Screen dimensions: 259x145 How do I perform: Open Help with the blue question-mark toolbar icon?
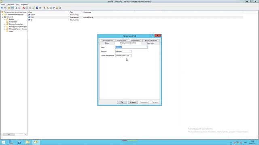(x=37, y=8)
